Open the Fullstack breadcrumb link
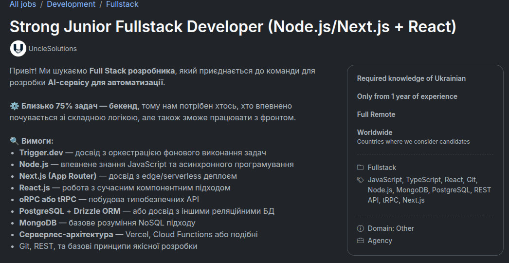The width and height of the screenshot is (509, 263). (122, 4)
